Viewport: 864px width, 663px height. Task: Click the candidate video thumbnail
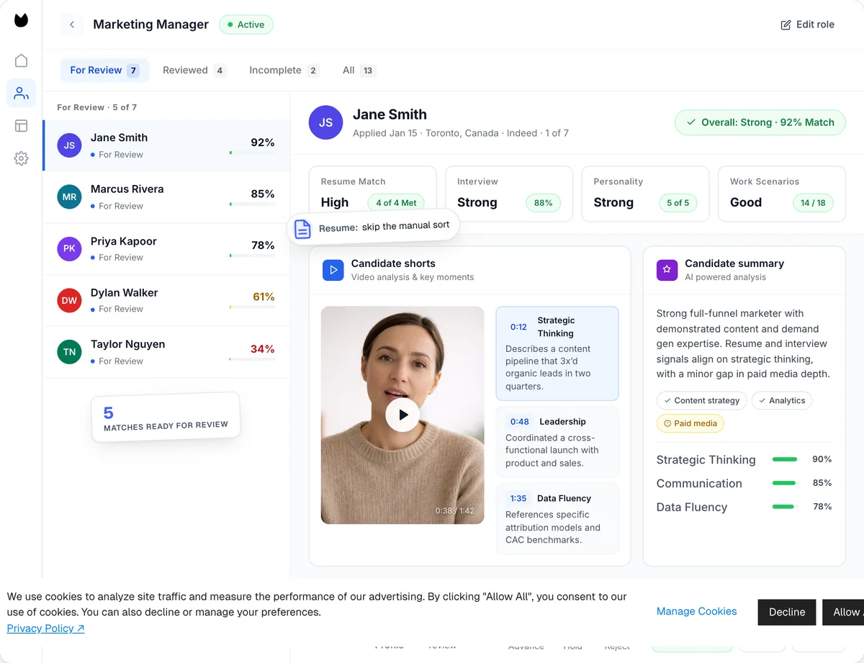pyautogui.click(x=402, y=415)
